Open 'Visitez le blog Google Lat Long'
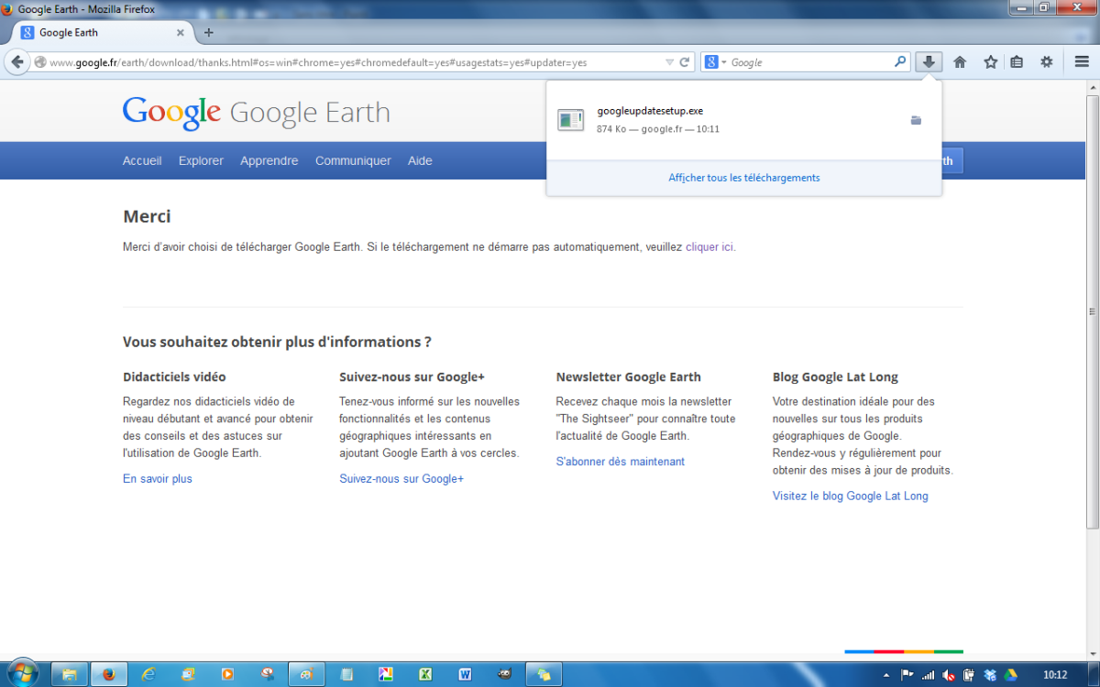Screen dimensions: 1100x687 click(x=851, y=496)
